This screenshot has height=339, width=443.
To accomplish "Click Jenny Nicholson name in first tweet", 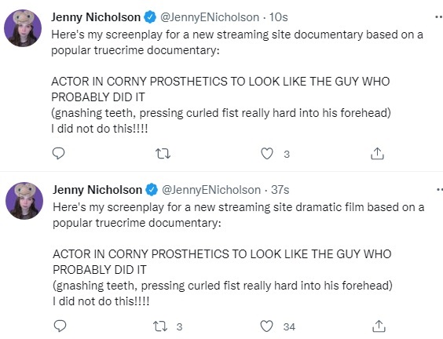I will click(96, 17).
